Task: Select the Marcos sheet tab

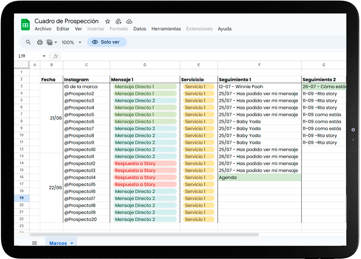Action: (x=58, y=243)
